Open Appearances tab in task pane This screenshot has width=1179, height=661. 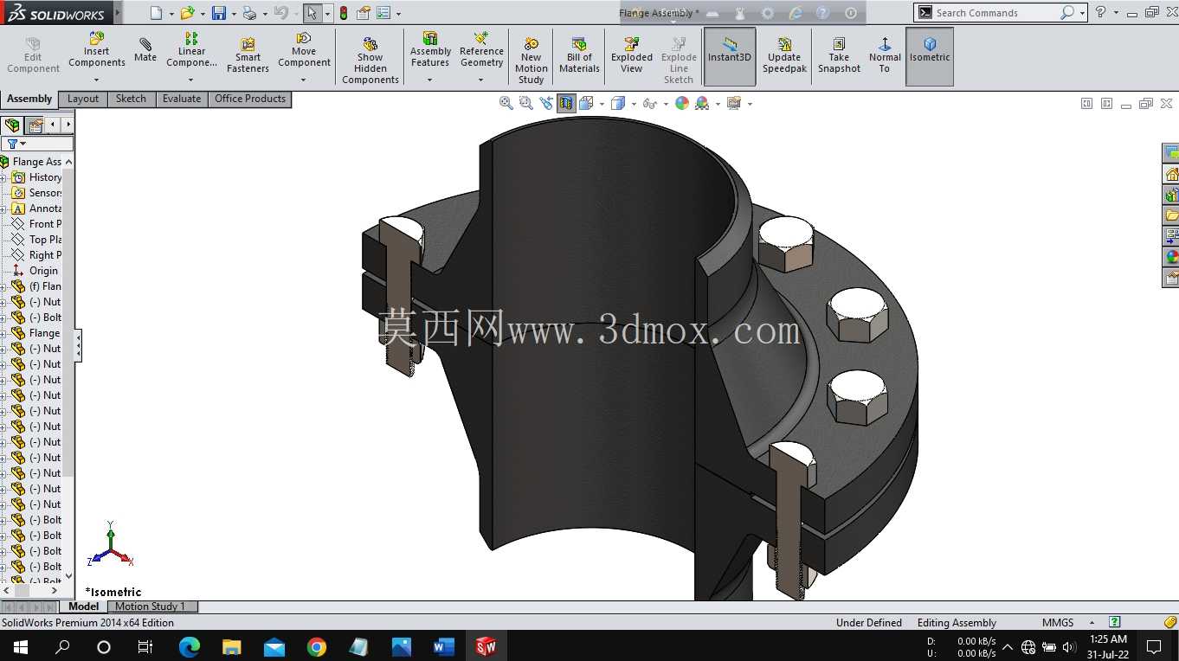tap(1172, 257)
